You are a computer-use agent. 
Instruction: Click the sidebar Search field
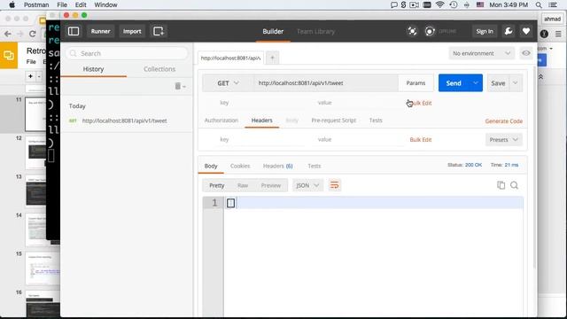[127, 53]
